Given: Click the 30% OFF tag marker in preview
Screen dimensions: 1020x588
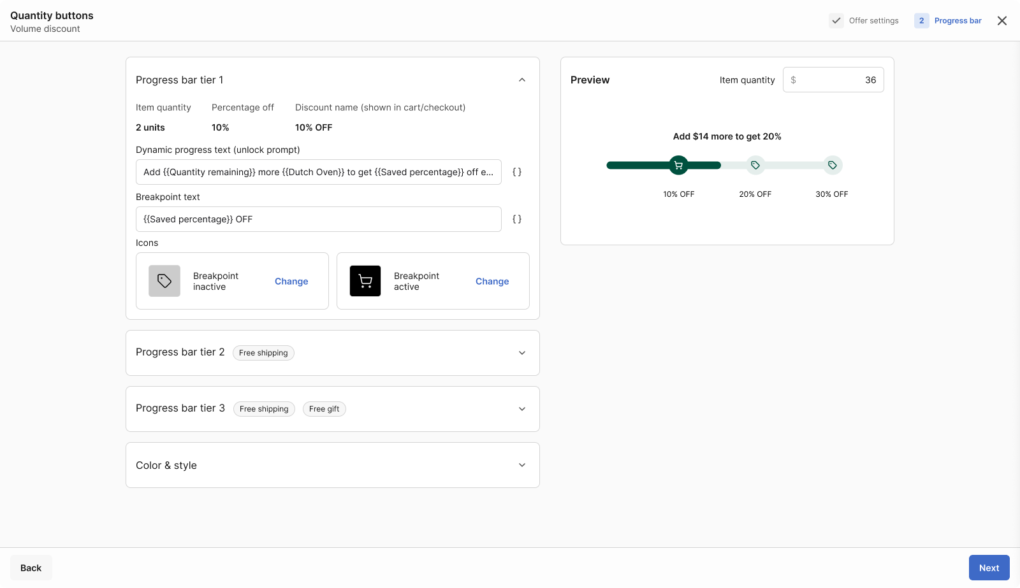Looking at the screenshot, I should click(832, 165).
